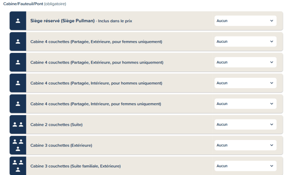Click three-person icon for Suite familiale cabin

click(x=18, y=166)
